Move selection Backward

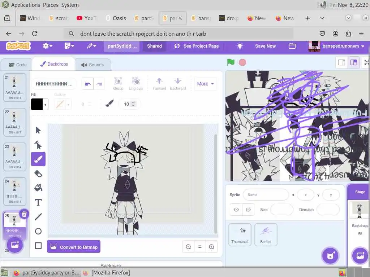[178, 84]
